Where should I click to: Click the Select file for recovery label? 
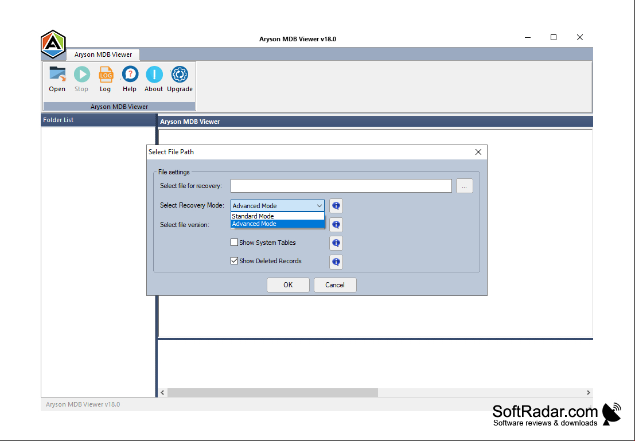tap(191, 186)
